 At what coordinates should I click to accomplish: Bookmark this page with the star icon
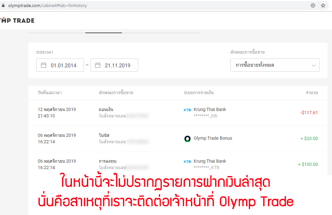pos(323,5)
